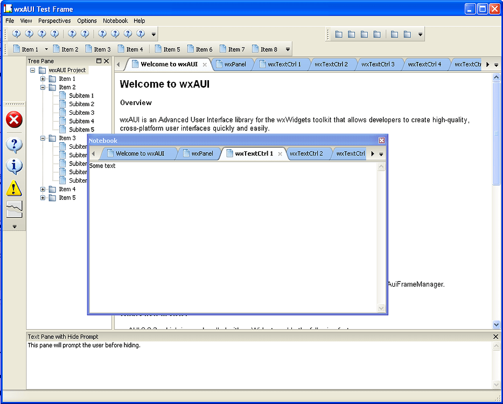
Task: Click the Item 2 toolbar button
Action: (x=66, y=49)
